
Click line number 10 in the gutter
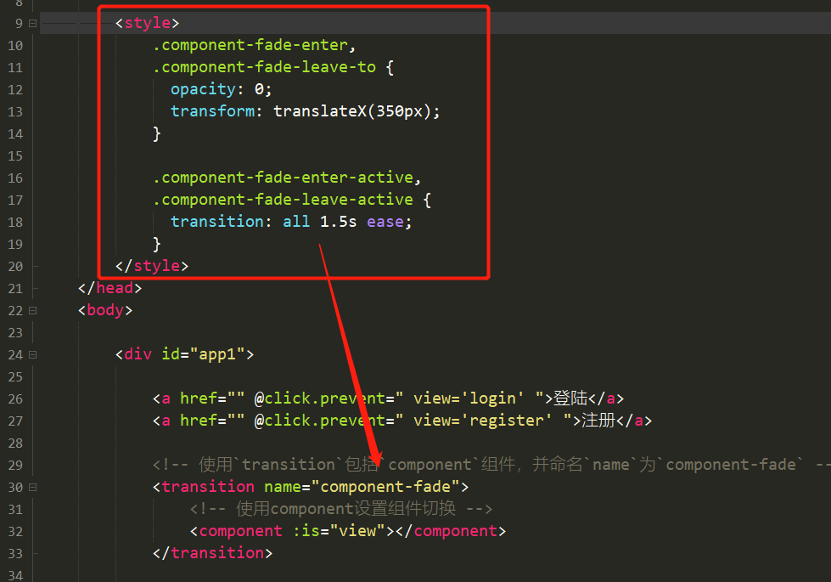pyautogui.click(x=15, y=46)
